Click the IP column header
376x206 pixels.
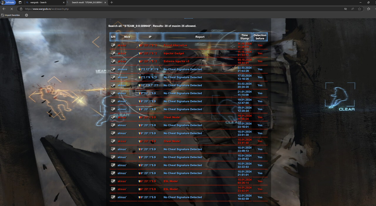click(x=150, y=37)
